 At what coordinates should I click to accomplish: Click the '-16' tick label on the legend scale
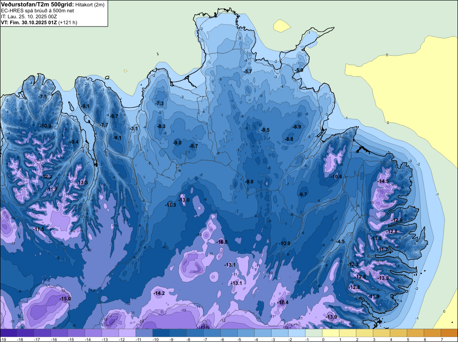[x=54, y=339]
